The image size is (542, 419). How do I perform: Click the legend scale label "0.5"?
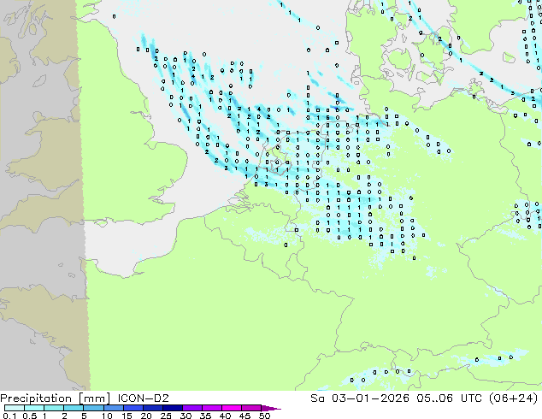30,416
